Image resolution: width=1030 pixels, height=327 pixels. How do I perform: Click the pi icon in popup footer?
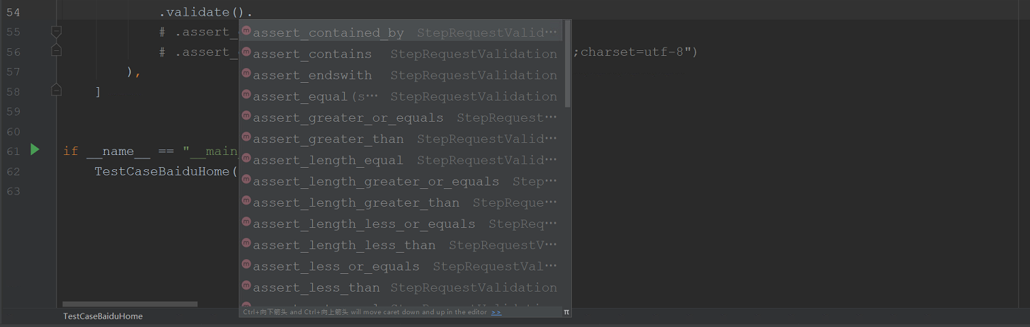[566, 312]
